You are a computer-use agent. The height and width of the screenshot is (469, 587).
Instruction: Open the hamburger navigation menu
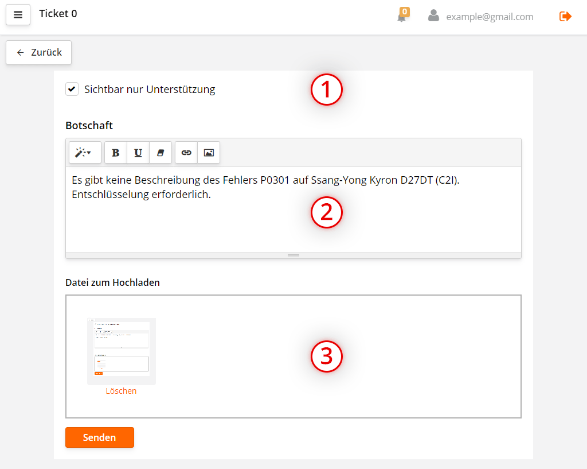[18, 15]
